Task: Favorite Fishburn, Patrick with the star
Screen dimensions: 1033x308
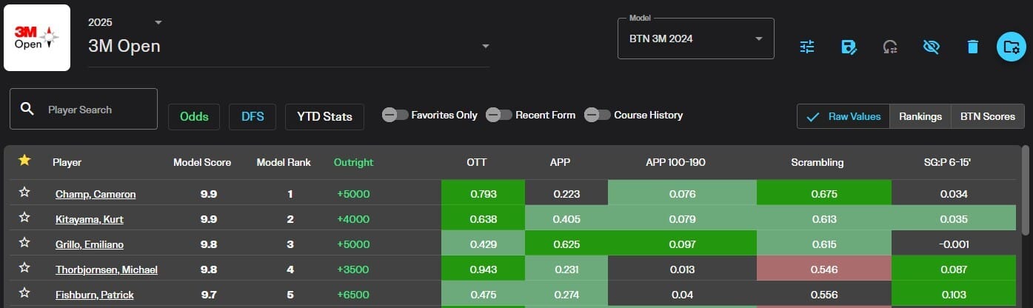Action: (x=24, y=293)
